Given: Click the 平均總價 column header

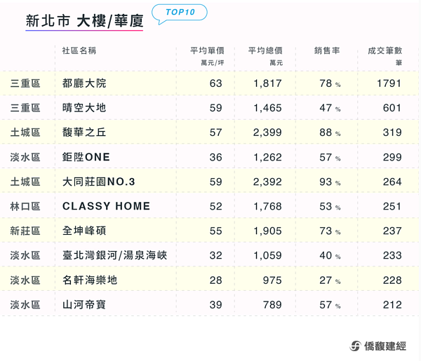Looking at the screenshot, I should click(x=265, y=50).
